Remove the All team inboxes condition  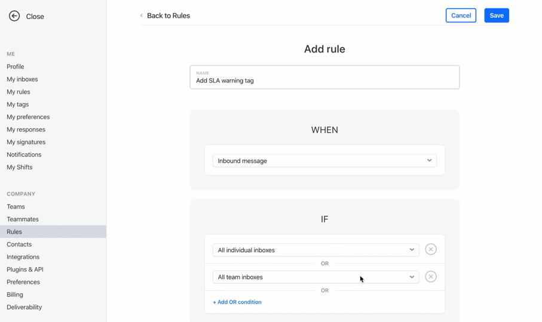[x=430, y=277]
